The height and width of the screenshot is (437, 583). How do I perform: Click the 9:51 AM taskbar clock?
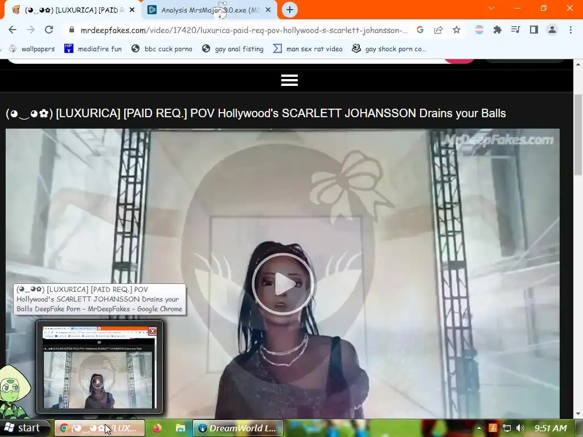[551, 428]
